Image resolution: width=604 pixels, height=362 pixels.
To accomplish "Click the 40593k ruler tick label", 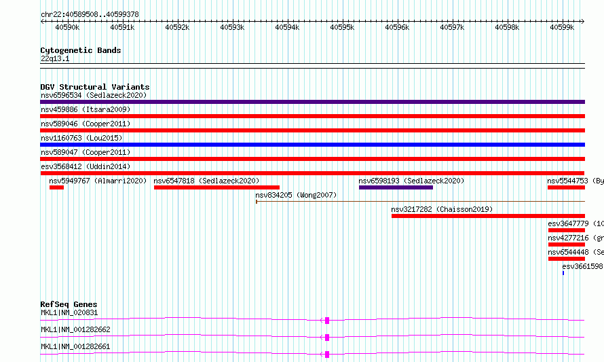I will (232, 27).
